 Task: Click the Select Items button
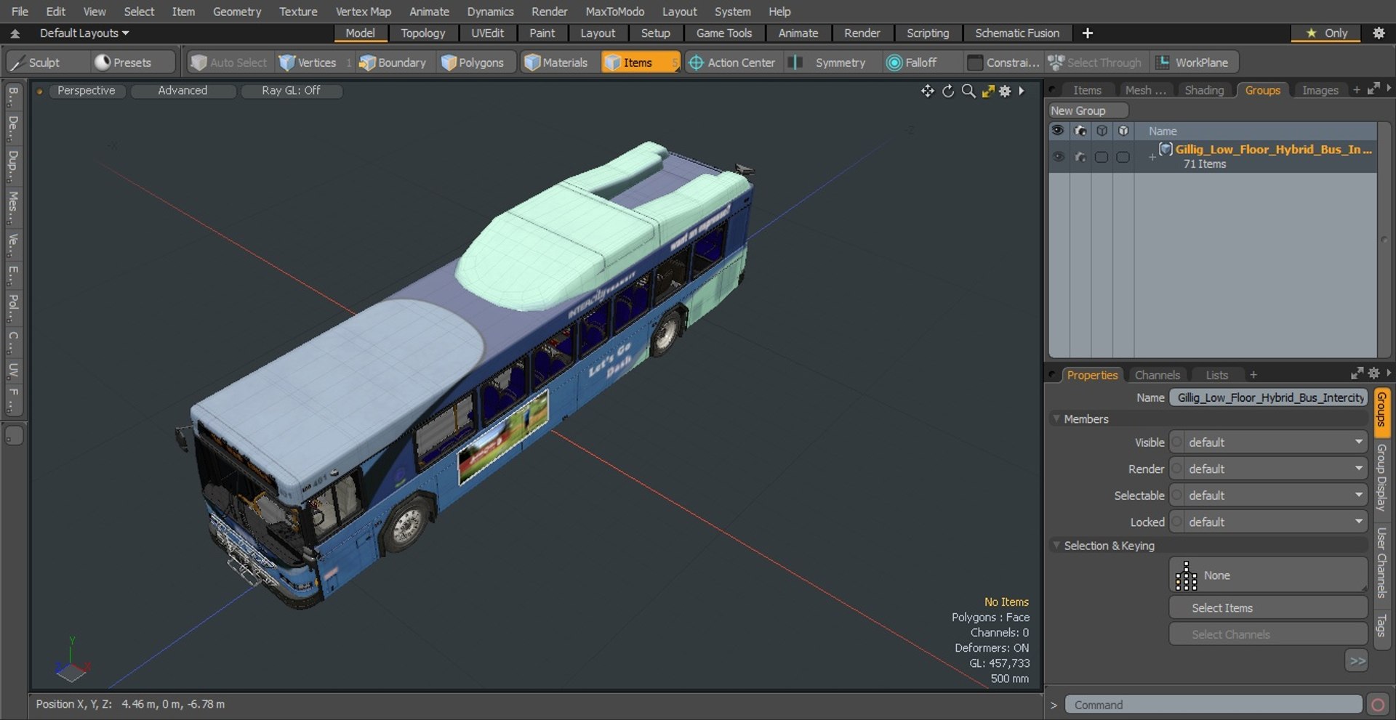click(x=1269, y=608)
